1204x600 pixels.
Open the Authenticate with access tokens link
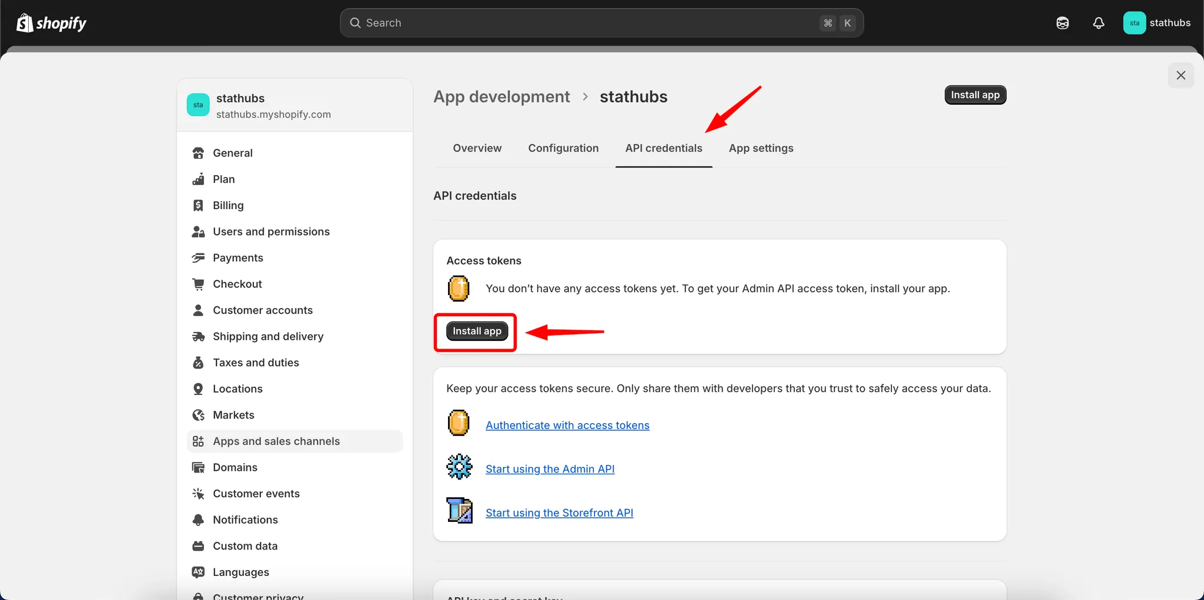(567, 425)
